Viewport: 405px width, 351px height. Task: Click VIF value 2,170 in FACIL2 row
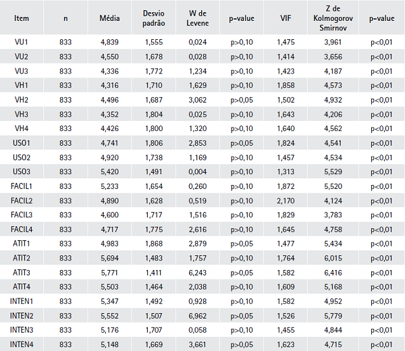286,200
